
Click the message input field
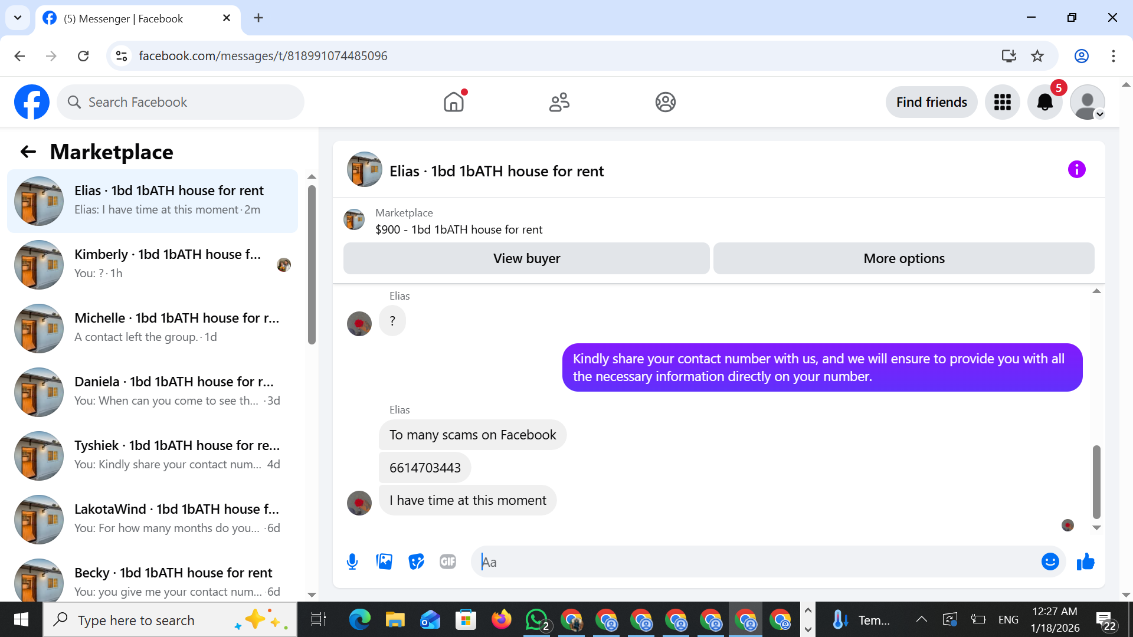(x=755, y=562)
